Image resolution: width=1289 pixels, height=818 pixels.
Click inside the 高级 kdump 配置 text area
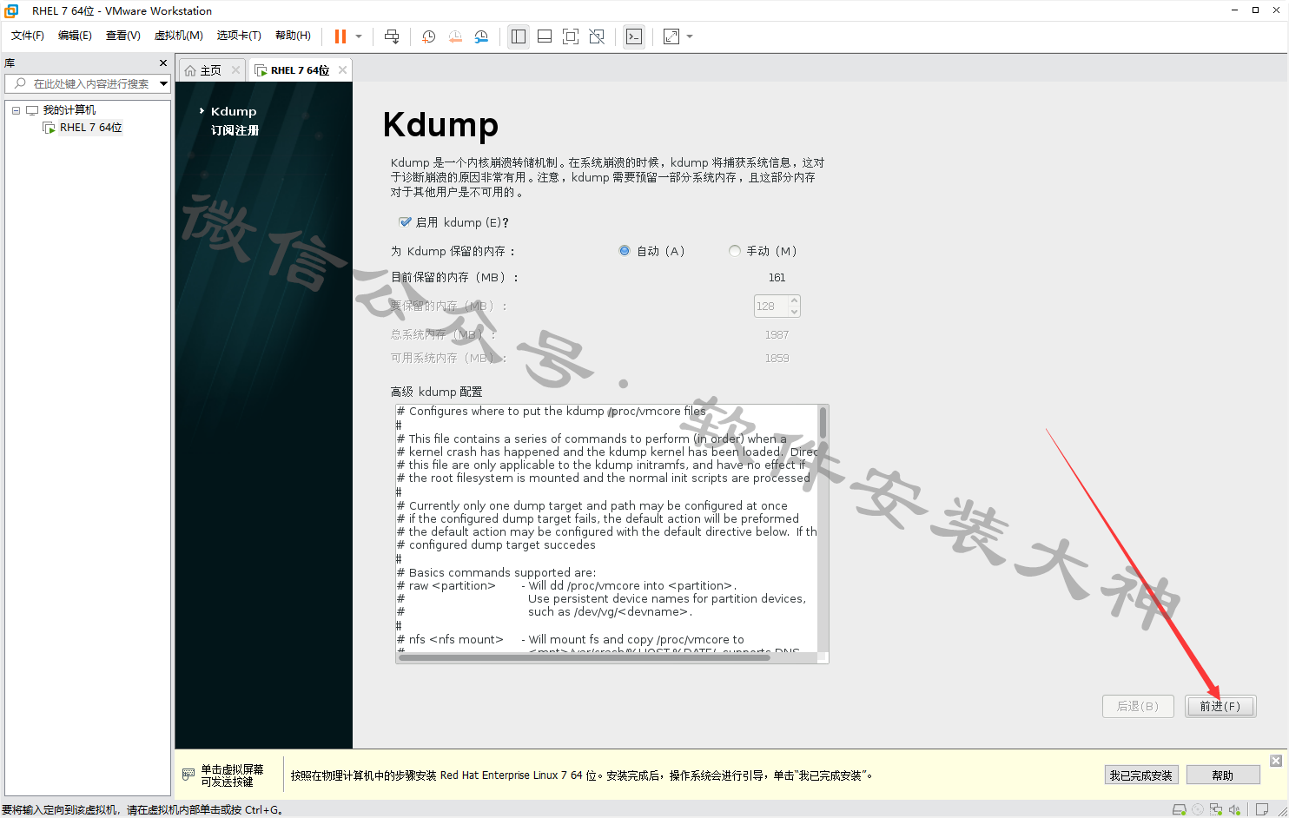[x=606, y=528]
